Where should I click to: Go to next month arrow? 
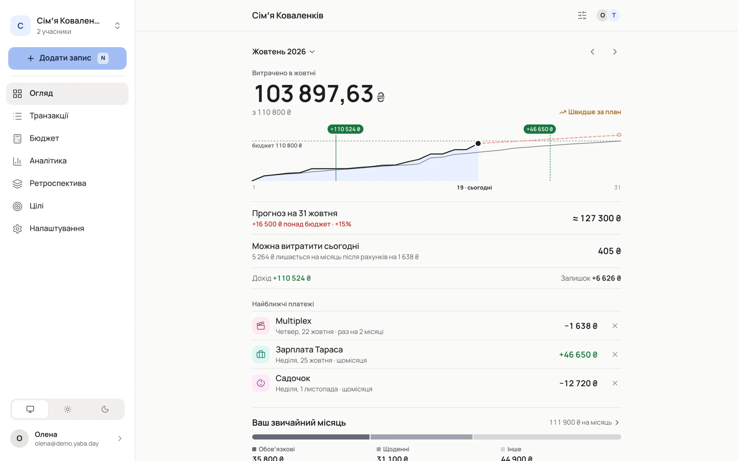click(615, 52)
